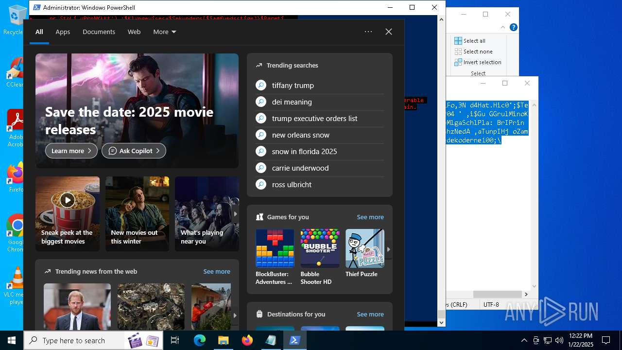Open the VLC media player desktop shortcut
The width and height of the screenshot is (622, 350).
(16, 286)
